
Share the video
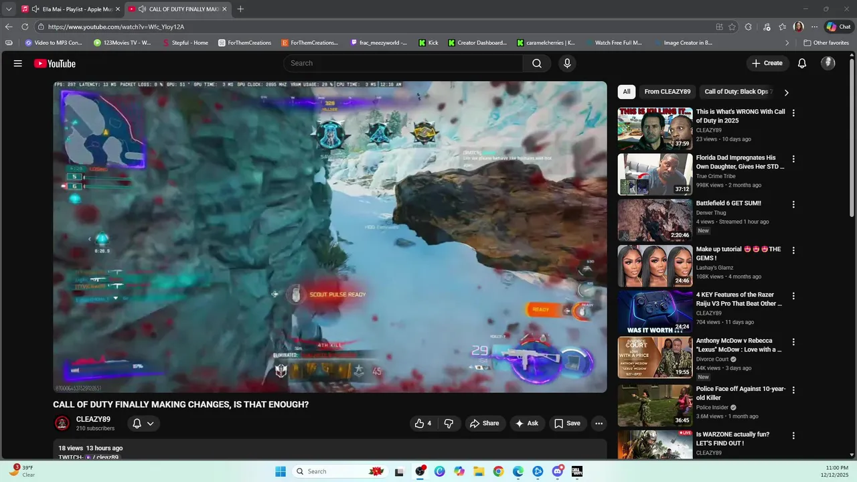click(484, 423)
